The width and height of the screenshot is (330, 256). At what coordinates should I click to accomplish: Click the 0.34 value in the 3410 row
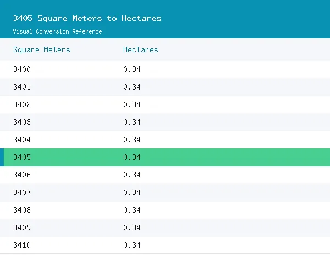click(x=132, y=245)
